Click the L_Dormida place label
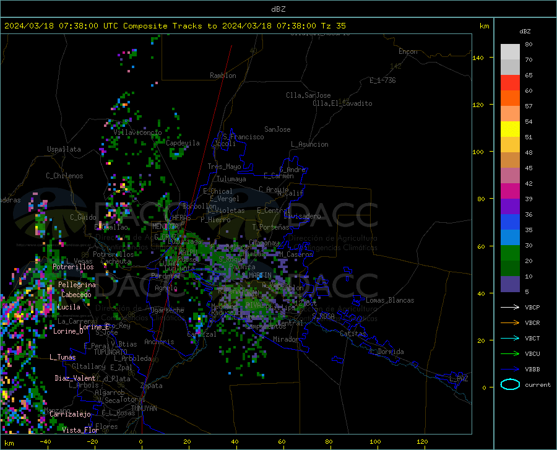557x450 pixels. point(387,352)
